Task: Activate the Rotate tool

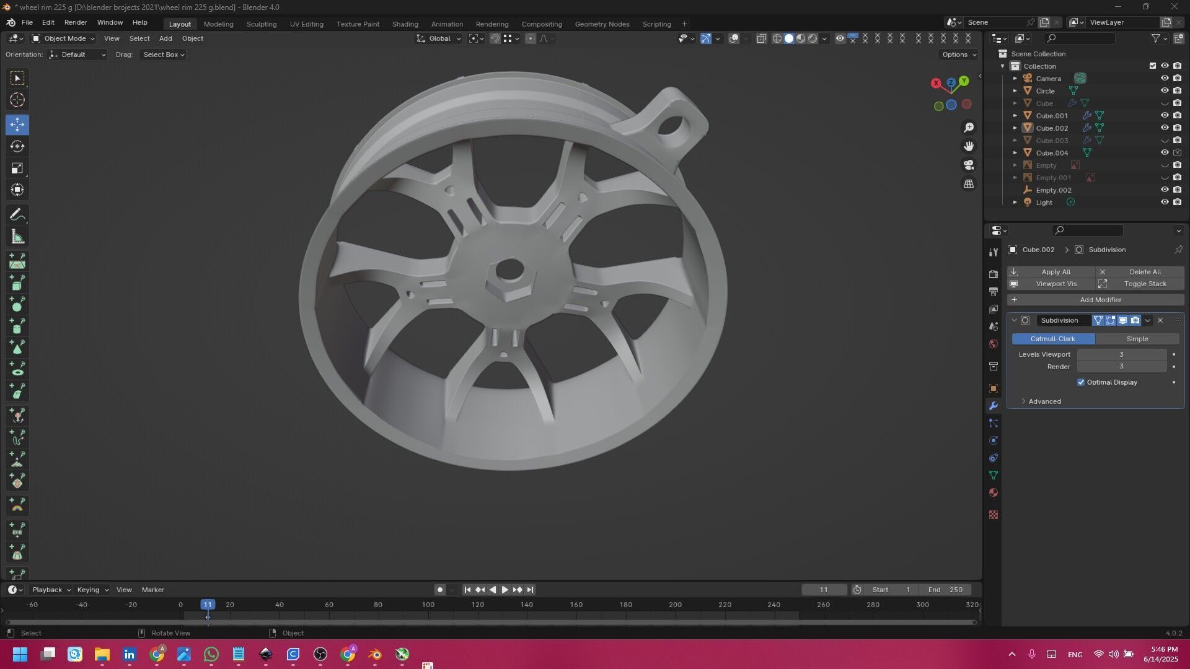Action: point(17,147)
